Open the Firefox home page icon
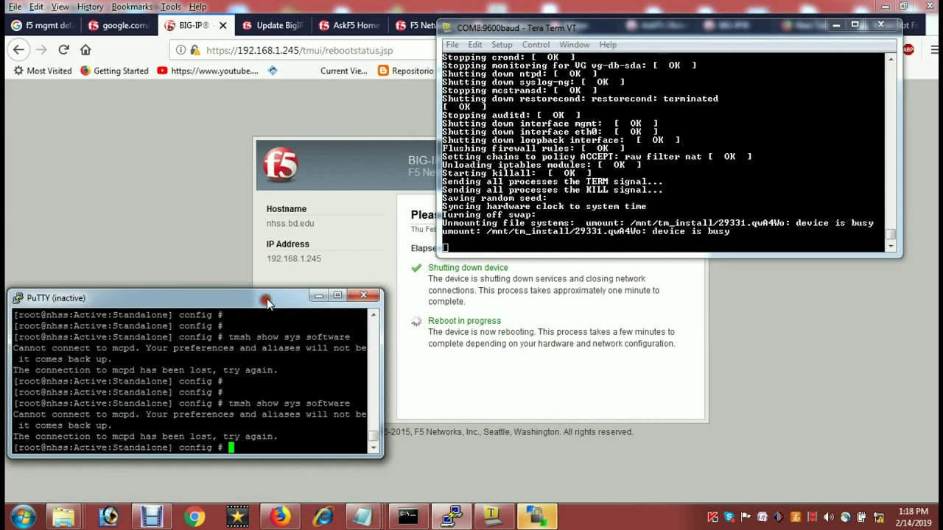The height and width of the screenshot is (530, 943). pyautogui.click(x=85, y=50)
